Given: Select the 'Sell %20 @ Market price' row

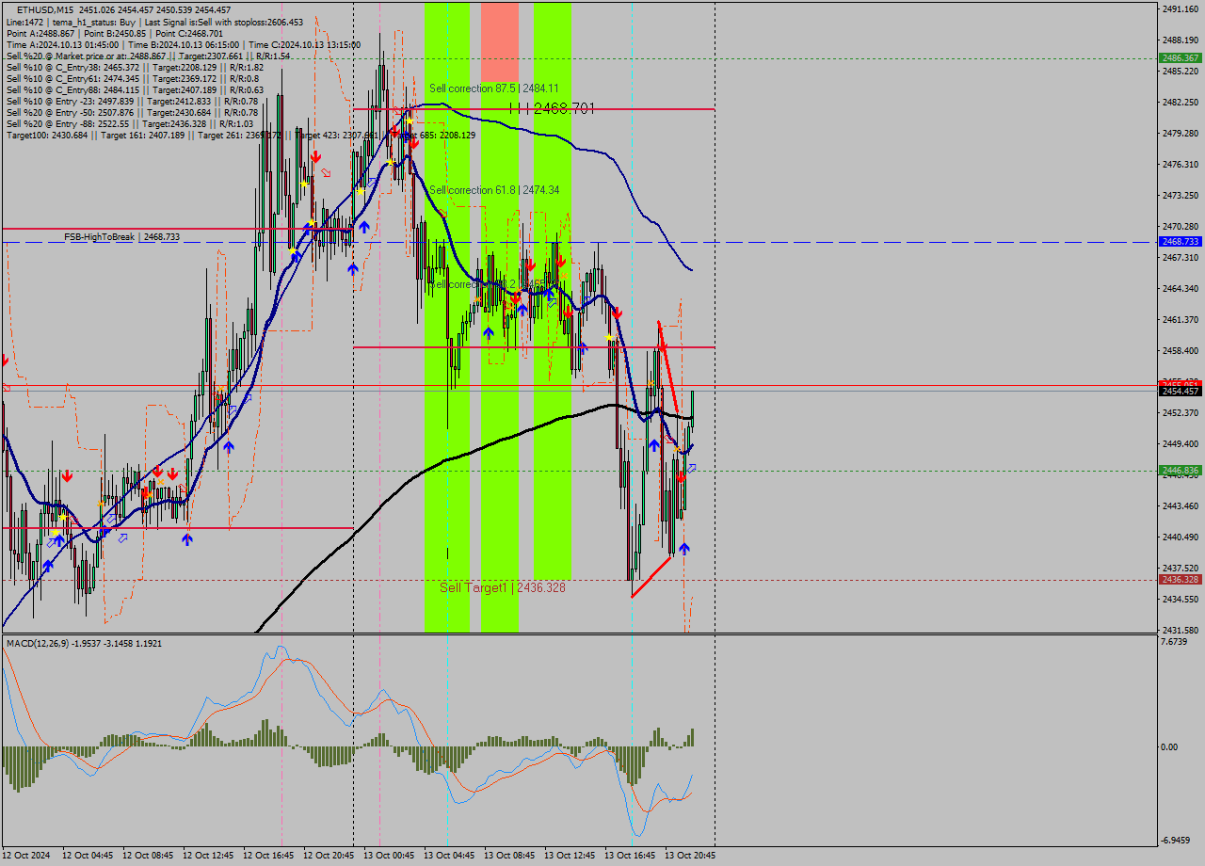Looking at the screenshot, I should coord(148,56).
